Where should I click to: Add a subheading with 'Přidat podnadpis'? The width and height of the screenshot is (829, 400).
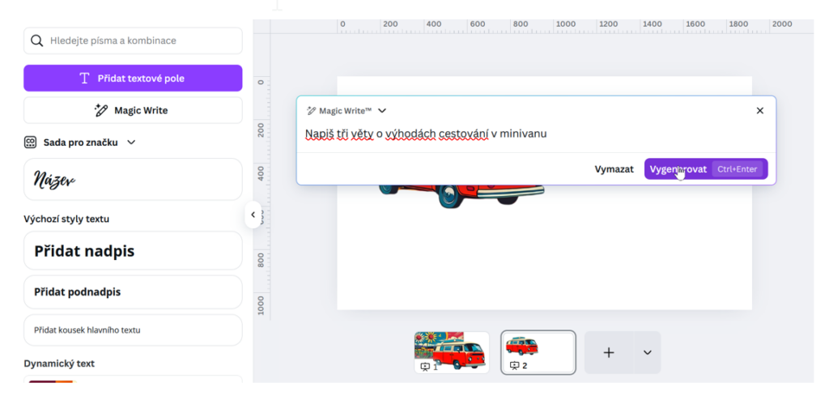(133, 291)
